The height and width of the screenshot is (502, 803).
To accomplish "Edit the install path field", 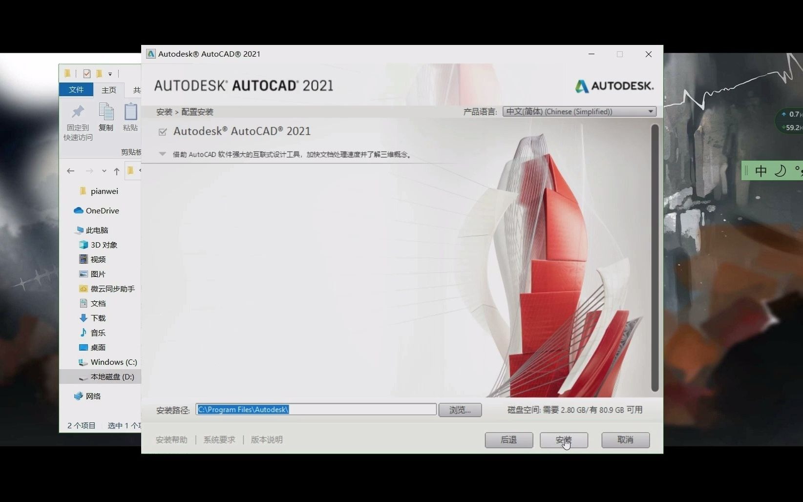I will [316, 410].
